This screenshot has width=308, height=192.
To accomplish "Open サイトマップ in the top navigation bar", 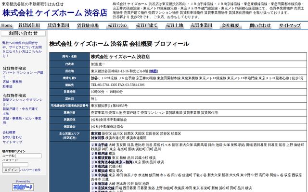I will tap(290, 25).
